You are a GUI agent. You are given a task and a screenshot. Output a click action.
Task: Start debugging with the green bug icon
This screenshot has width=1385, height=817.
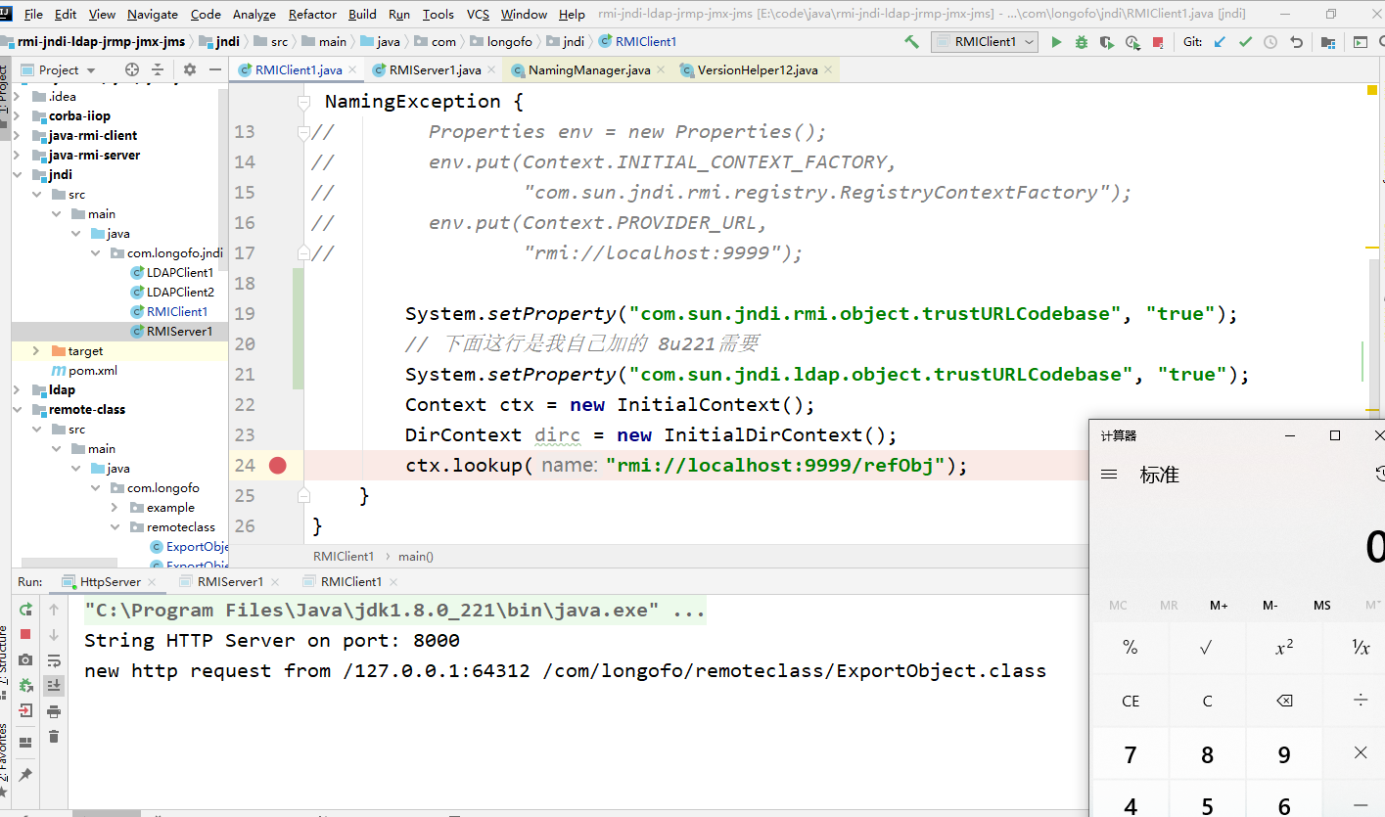pyautogui.click(x=1082, y=42)
